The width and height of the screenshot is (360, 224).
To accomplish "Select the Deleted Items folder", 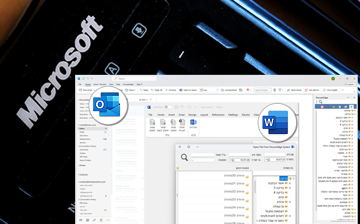I will click(x=86, y=139).
